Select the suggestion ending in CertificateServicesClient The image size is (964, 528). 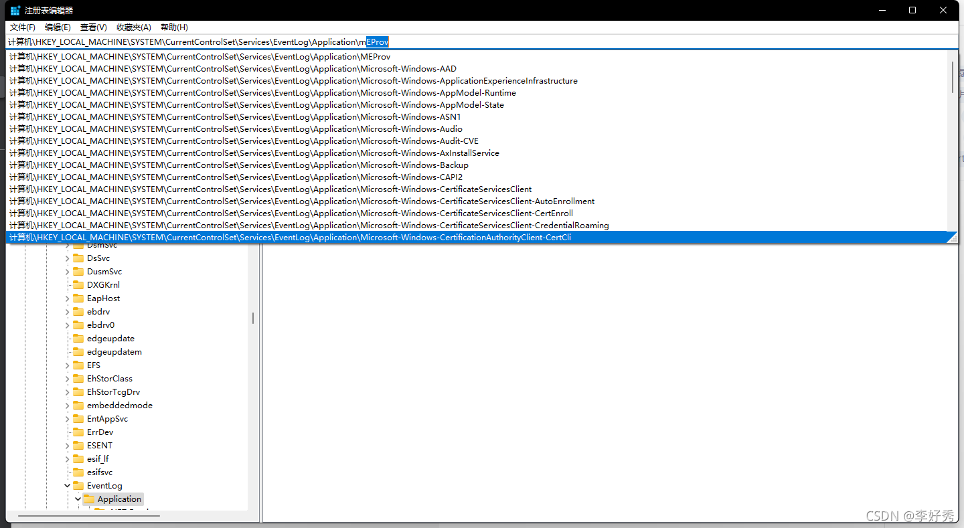point(477,189)
